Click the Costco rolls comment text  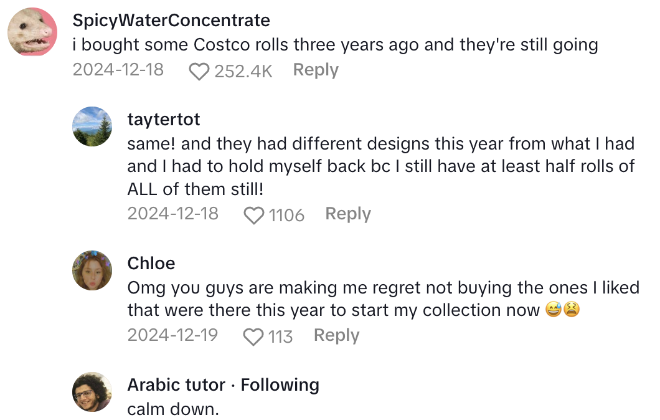click(335, 45)
